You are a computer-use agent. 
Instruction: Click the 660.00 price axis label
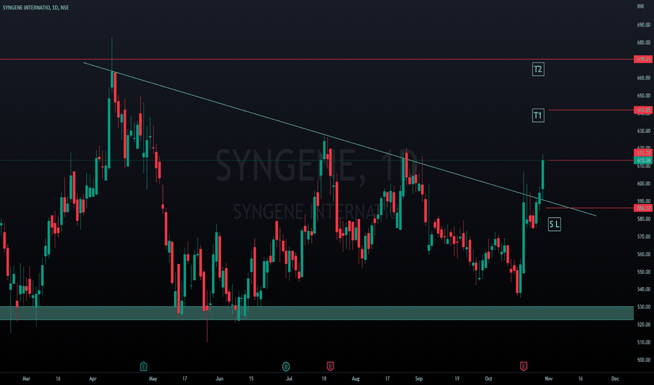pos(643,78)
